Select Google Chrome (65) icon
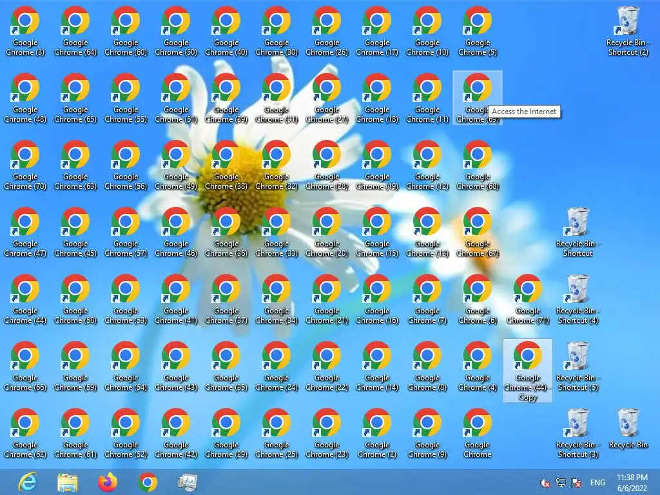 [x=75, y=98]
